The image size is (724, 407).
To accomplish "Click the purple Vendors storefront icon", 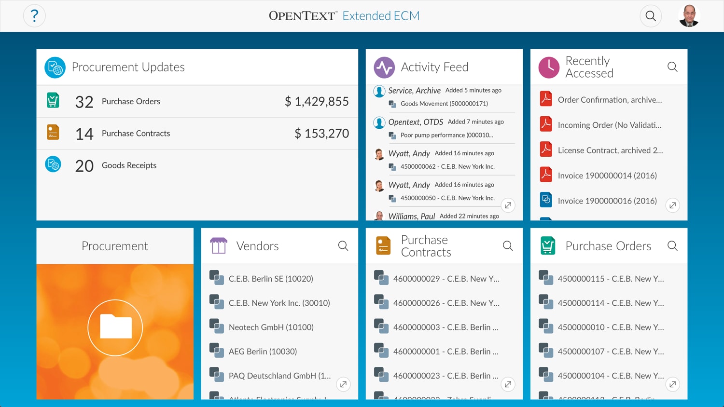I will point(218,245).
